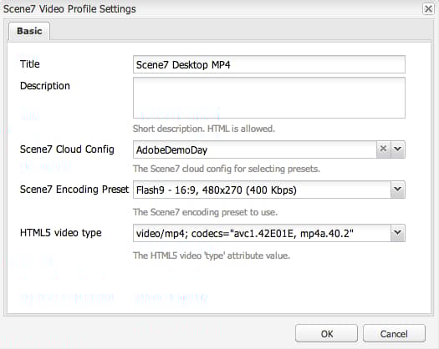Confirm settings with the OK button
Screen dimensions: 439x349
tap(326, 333)
